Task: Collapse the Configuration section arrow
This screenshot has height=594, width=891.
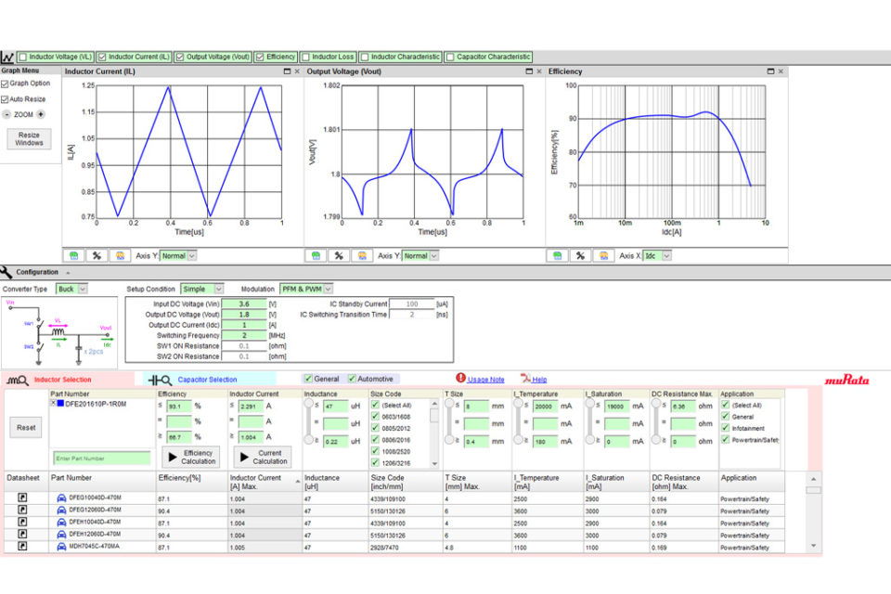Action: (68, 273)
